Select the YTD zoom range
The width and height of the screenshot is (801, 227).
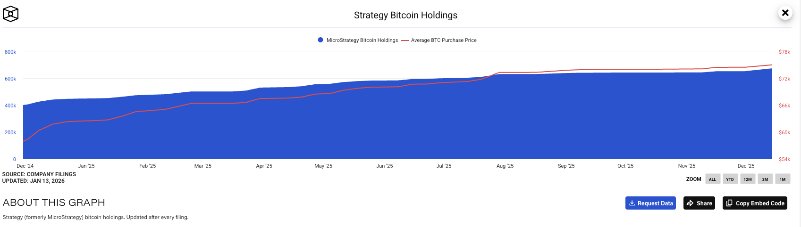pos(730,179)
